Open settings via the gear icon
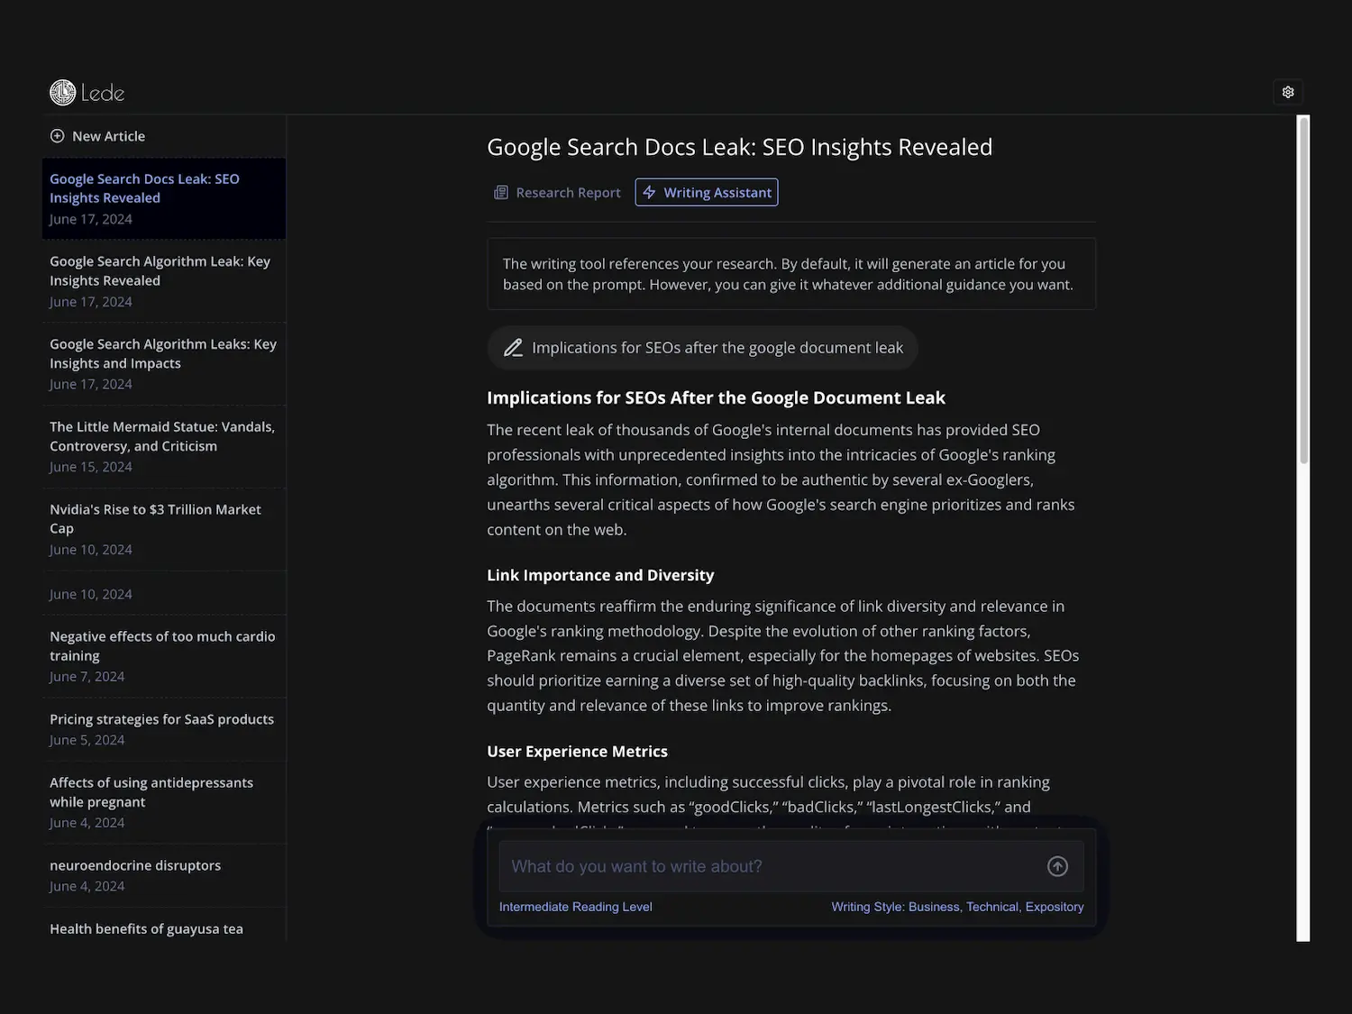 point(1288,92)
